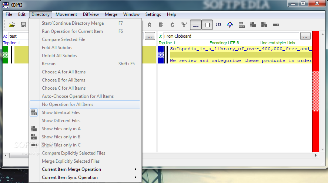Screen dimensions: 328x183
Task: Click the Line end style: Unix label
Action: 278,43
